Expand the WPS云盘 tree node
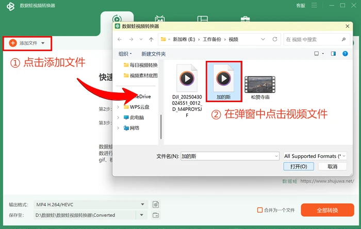 (118, 107)
